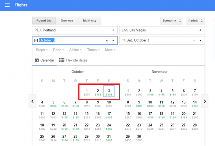Select Round trip option

tap(44, 21)
